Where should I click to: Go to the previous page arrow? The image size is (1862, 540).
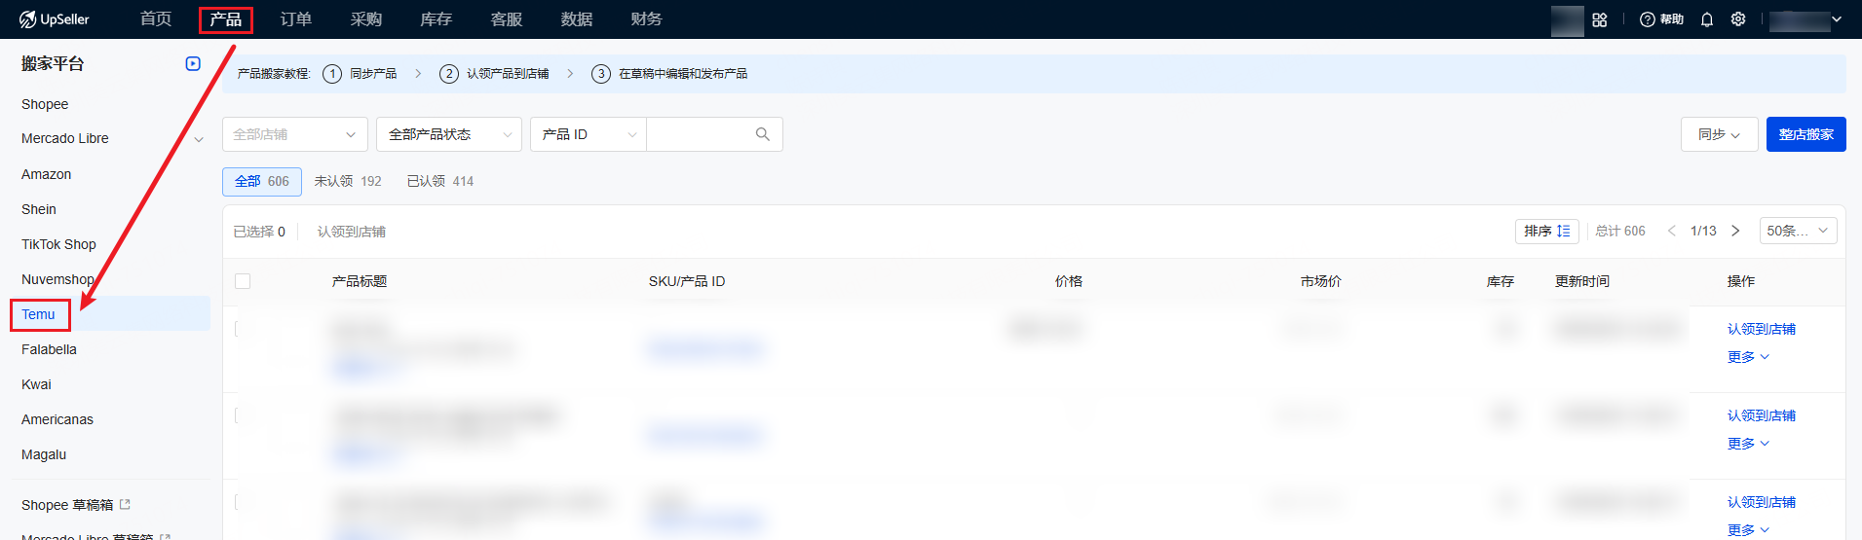1672,231
